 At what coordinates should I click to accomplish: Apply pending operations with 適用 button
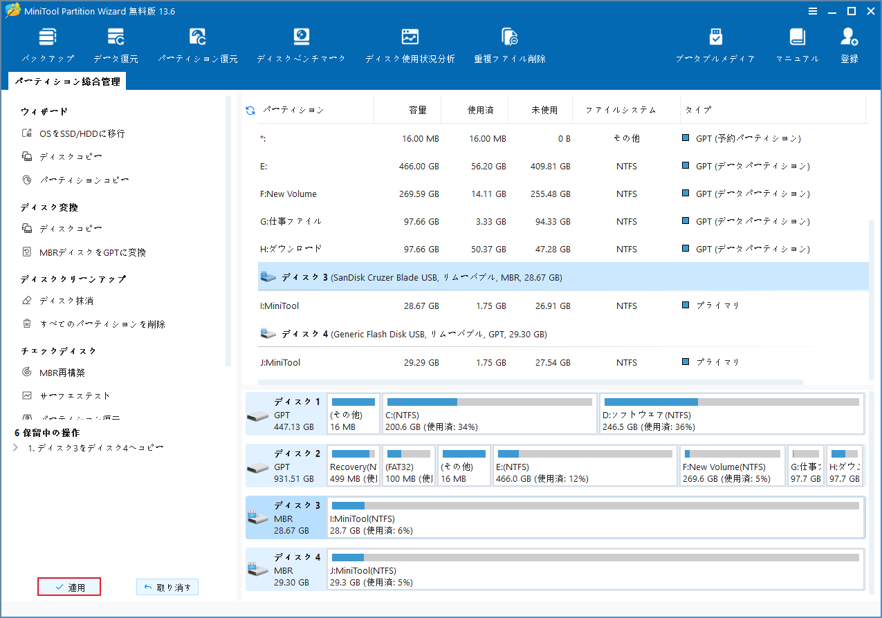click(68, 586)
